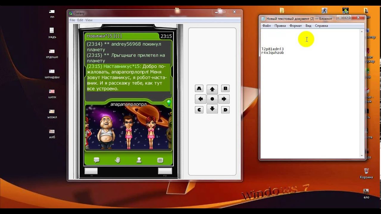Click the up arrow keypad button
This screenshot has height=214, width=381.
[x=212, y=89]
